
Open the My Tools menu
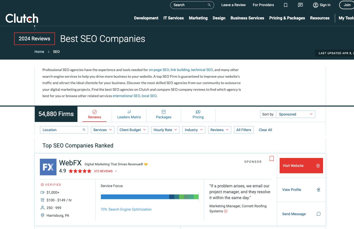[346, 18]
